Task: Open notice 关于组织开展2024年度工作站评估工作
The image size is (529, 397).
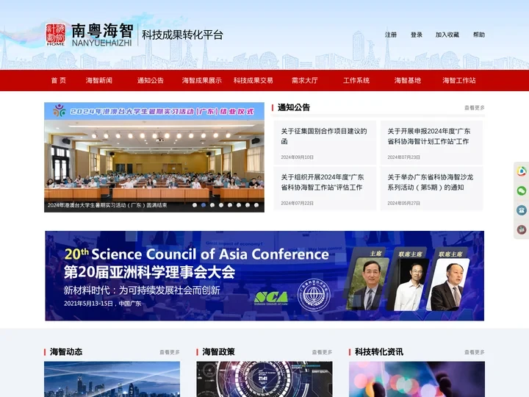Action: [323, 182]
